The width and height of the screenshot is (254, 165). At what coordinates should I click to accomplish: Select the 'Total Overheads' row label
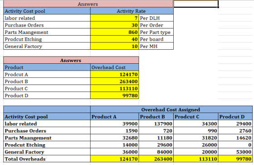(47, 159)
